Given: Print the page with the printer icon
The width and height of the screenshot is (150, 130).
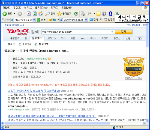Looking at the screenshot, I should click(83, 14).
